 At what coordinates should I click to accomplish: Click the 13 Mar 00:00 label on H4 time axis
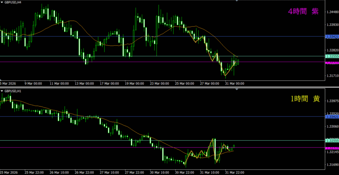click(84, 84)
